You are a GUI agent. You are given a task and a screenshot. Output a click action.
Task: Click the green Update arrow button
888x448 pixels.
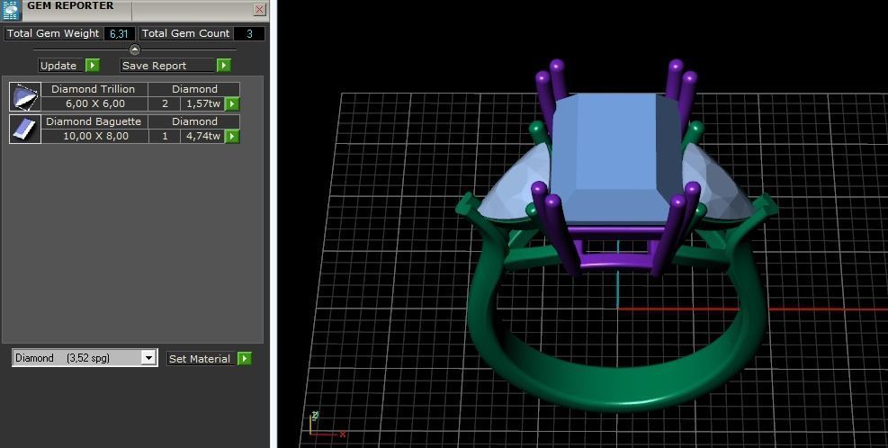coord(93,65)
